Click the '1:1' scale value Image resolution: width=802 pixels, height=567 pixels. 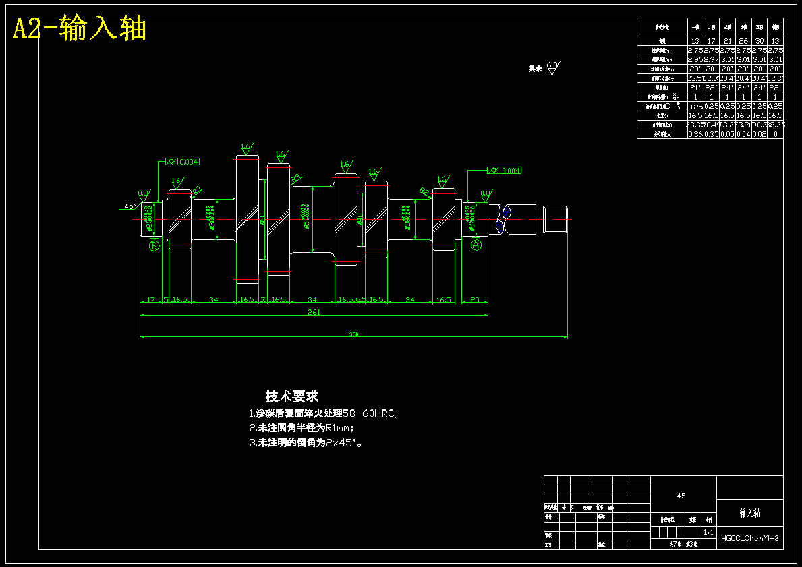click(x=708, y=532)
